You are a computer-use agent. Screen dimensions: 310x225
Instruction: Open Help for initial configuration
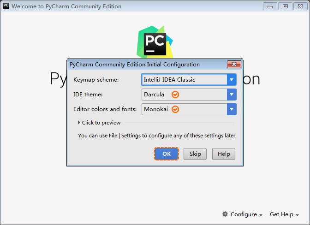tap(224, 154)
